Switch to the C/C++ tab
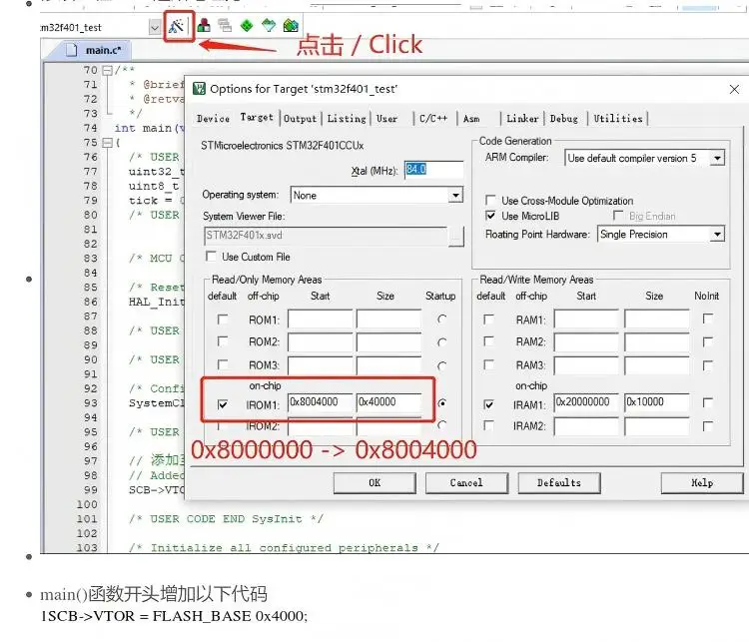Viewport: 749px width, 642px height. pyautogui.click(x=433, y=119)
